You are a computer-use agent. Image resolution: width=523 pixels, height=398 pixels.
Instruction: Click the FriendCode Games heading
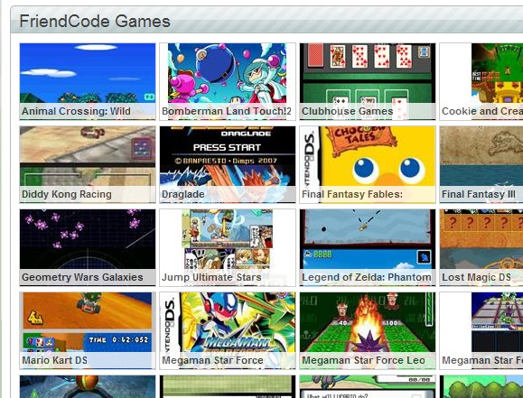[x=95, y=21]
